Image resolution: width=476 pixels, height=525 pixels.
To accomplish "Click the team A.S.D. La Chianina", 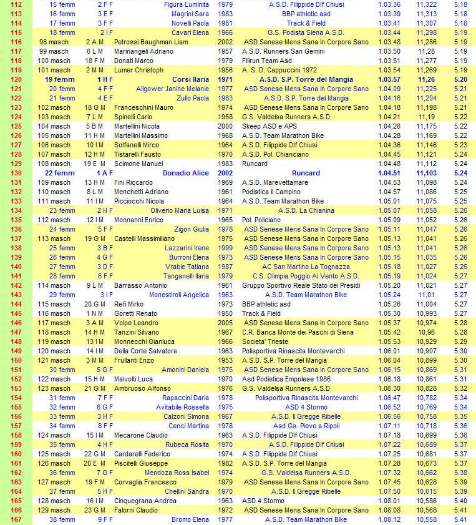I will tap(306, 211).
